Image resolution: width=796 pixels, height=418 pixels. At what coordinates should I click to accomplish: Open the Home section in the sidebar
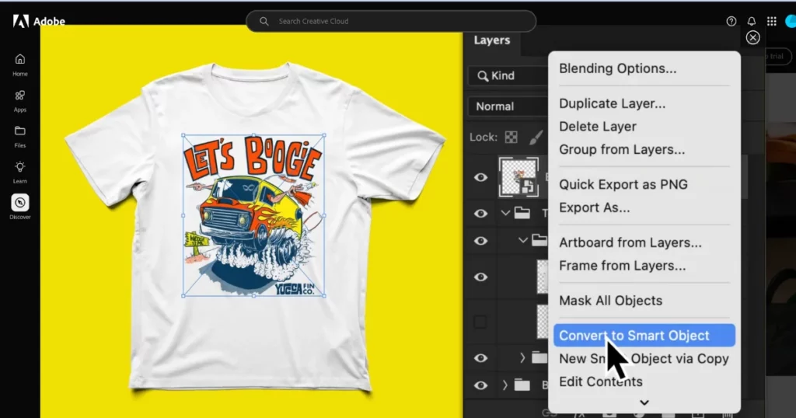pos(19,65)
